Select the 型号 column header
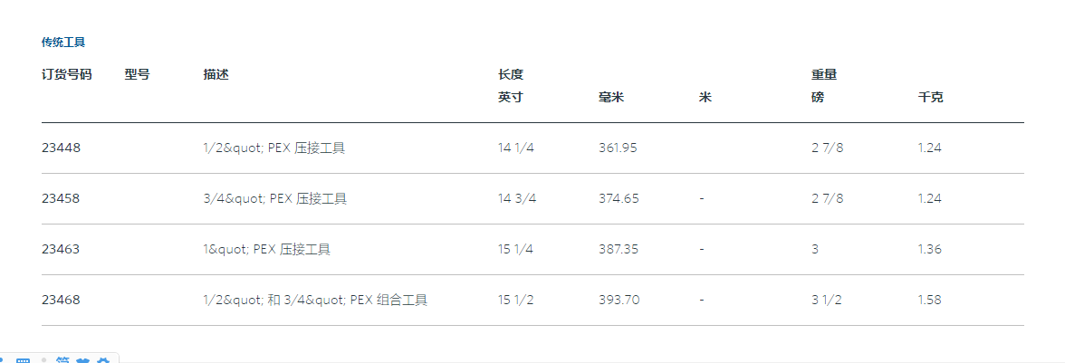This screenshot has height=363, width=1065. tap(138, 74)
